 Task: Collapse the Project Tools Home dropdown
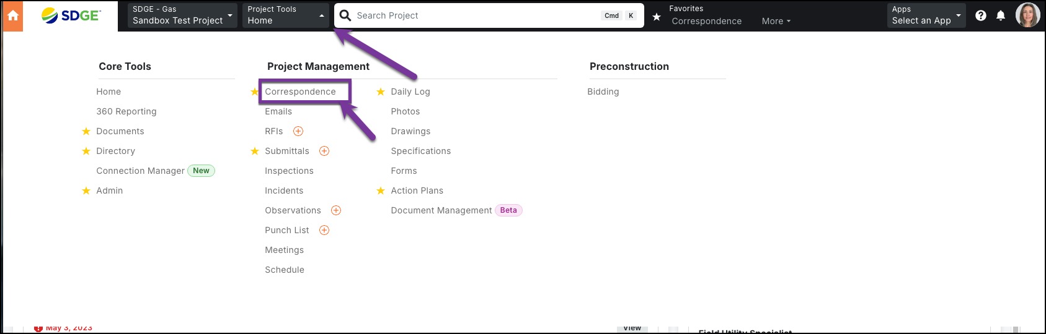click(286, 15)
